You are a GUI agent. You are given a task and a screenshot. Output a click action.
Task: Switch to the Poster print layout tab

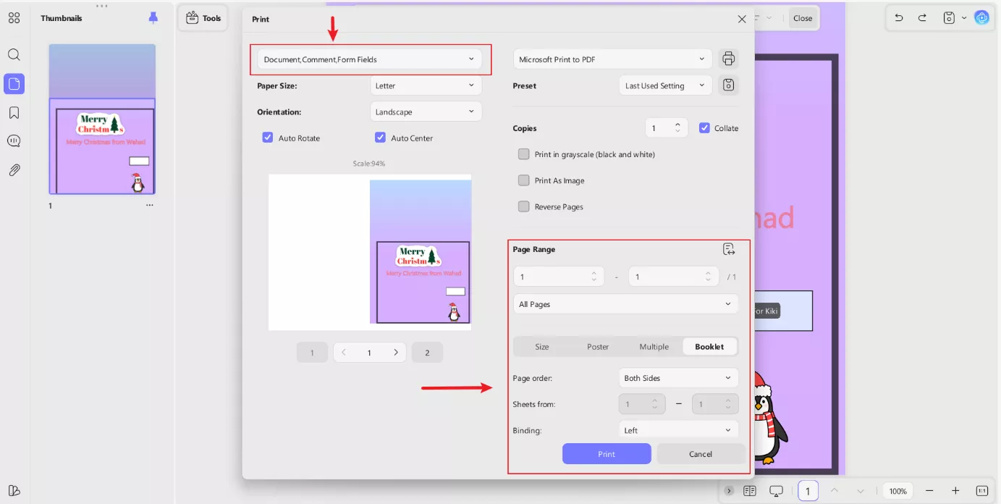pyautogui.click(x=598, y=346)
